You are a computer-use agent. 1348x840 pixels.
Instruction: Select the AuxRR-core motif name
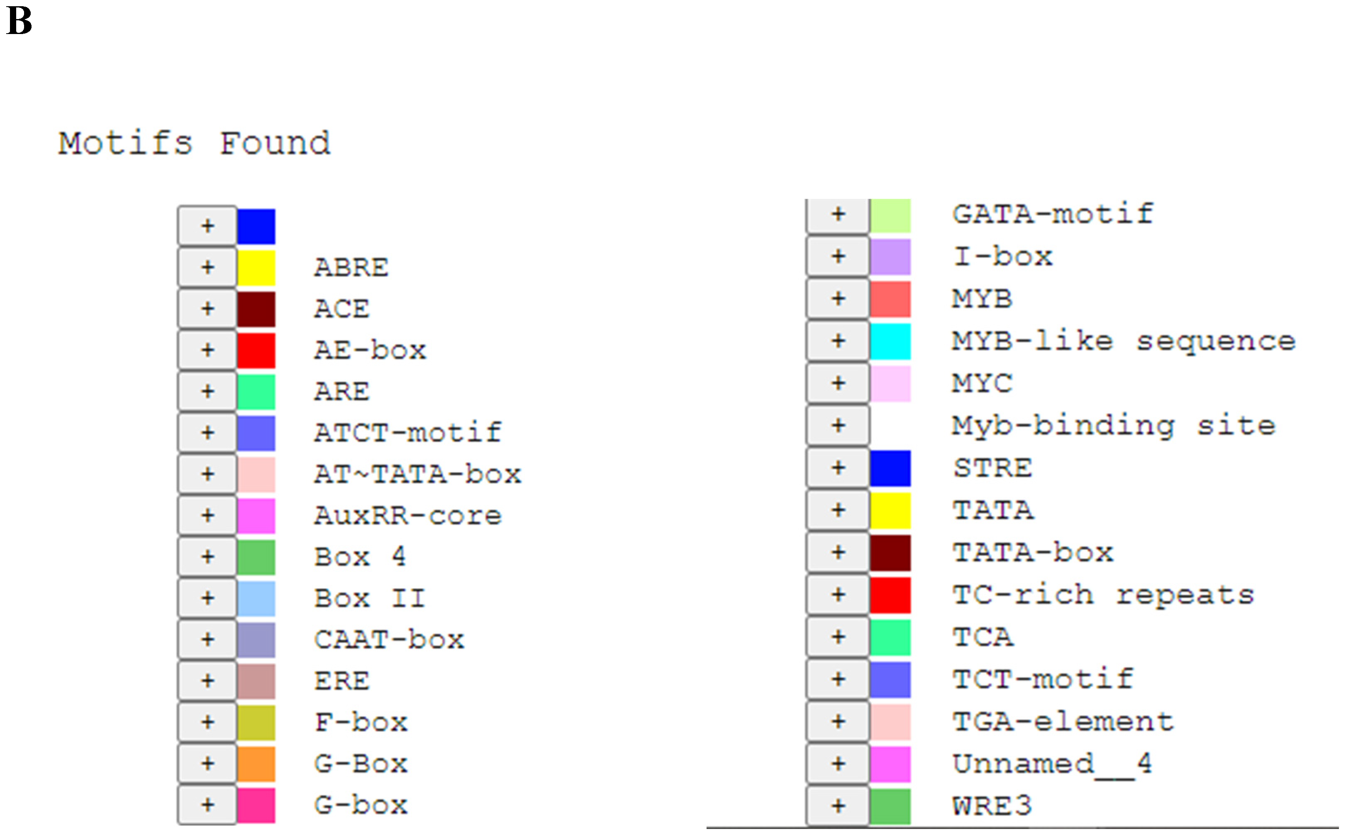408,516
